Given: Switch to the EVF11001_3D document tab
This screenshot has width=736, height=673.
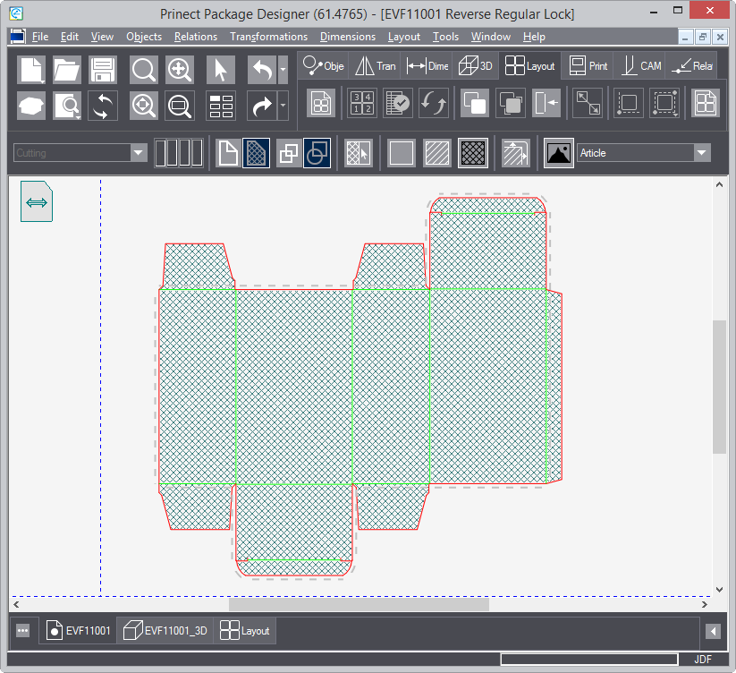Looking at the screenshot, I should click(165, 630).
